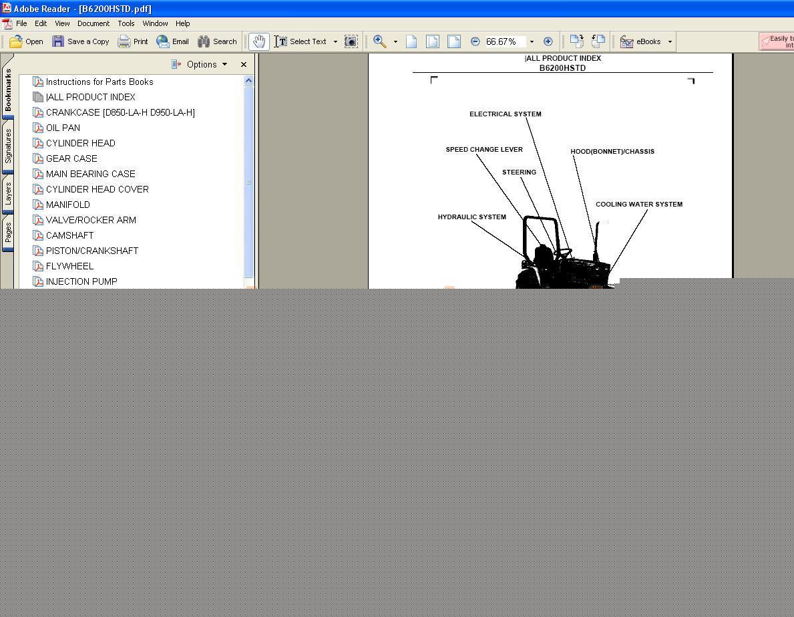Viewport: 794px width, 617px height.
Task: Jump to the INJECTION PUMP bookmark
Action: pos(81,281)
